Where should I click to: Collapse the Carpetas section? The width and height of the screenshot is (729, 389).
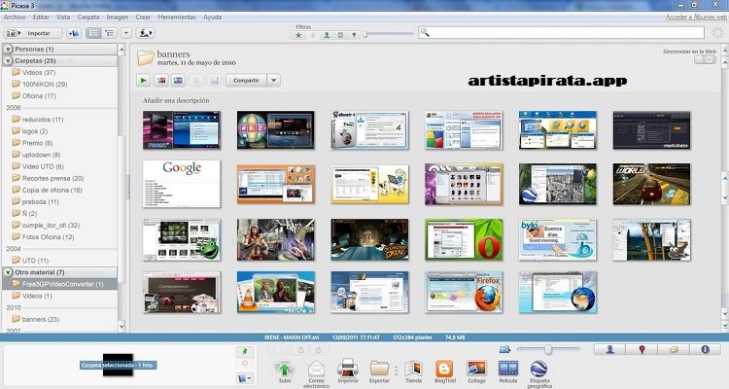click(9, 61)
